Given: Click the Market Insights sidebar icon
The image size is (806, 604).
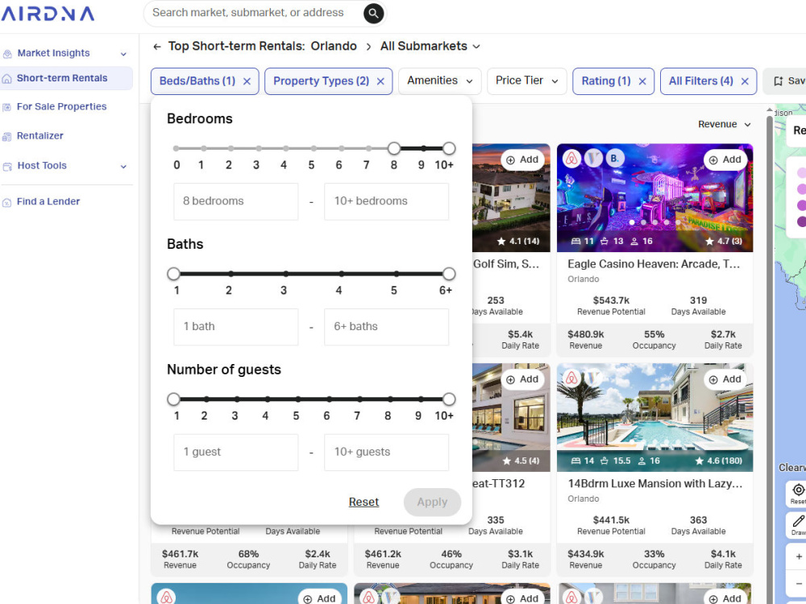Looking at the screenshot, I should 7,54.
